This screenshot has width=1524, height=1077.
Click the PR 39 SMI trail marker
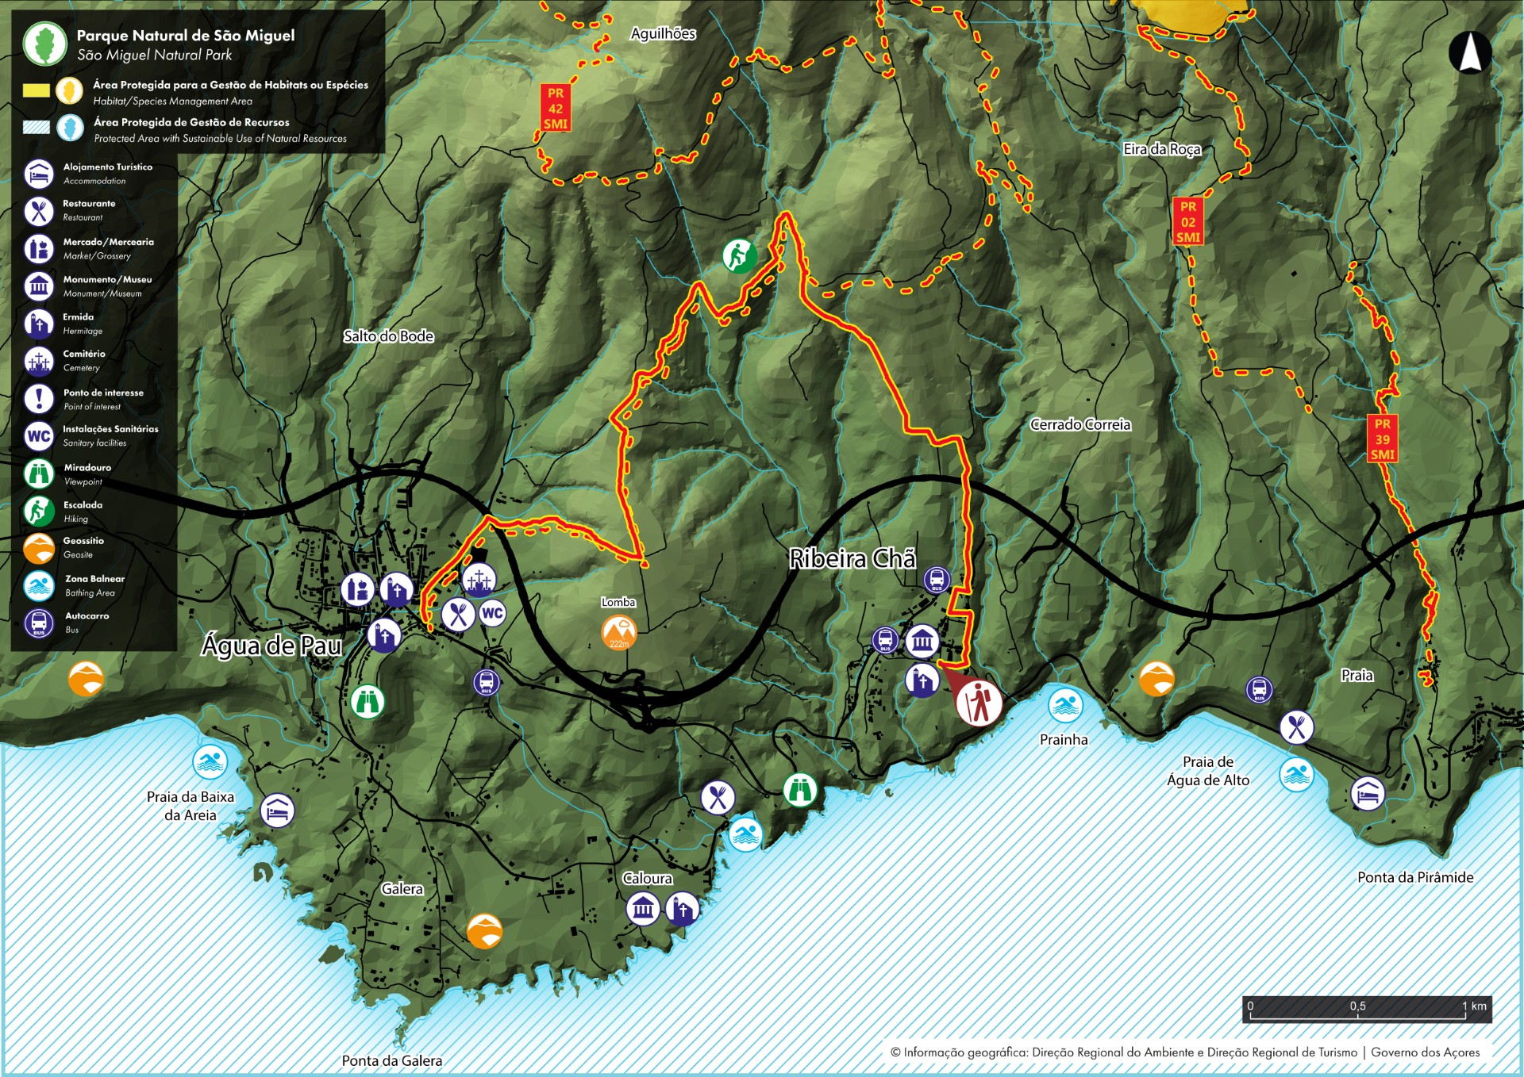pyautogui.click(x=1381, y=439)
